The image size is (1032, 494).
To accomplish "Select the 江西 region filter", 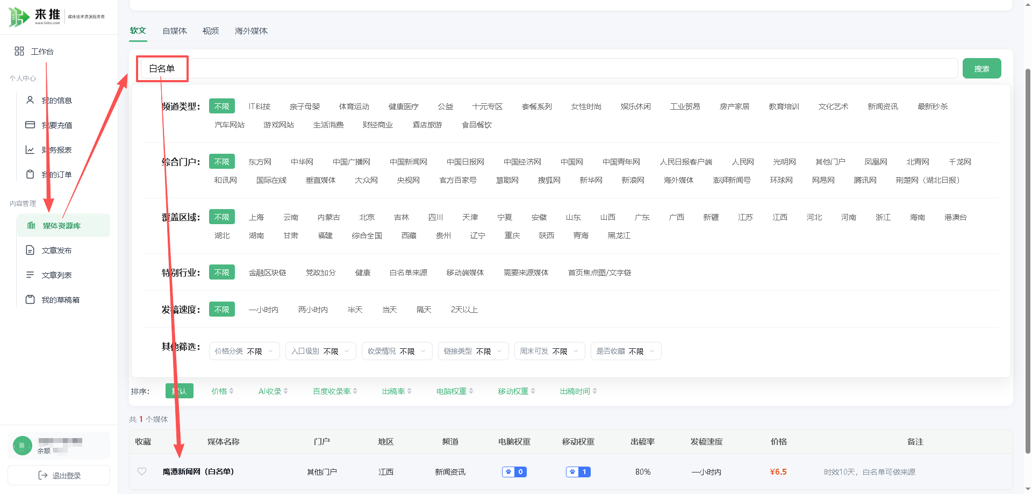I will point(780,217).
